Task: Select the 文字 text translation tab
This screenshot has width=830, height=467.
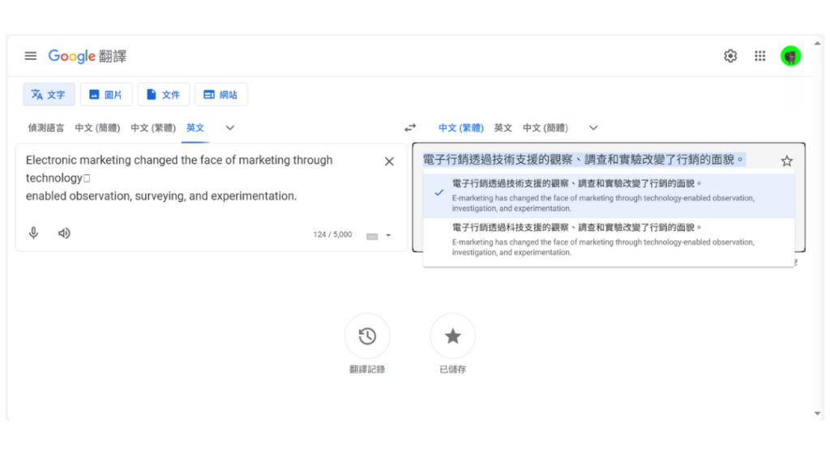Action: (x=49, y=95)
